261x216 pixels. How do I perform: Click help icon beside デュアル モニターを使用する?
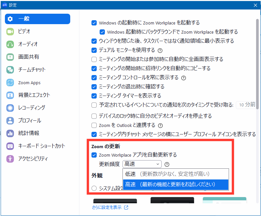(x=160, y=51)
